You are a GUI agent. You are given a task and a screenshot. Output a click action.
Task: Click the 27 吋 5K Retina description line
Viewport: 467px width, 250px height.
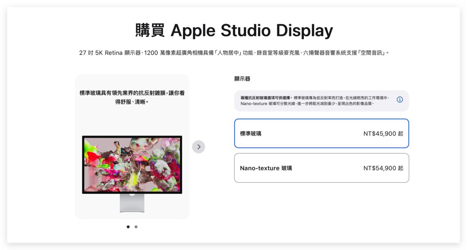[x=234, y=53]
